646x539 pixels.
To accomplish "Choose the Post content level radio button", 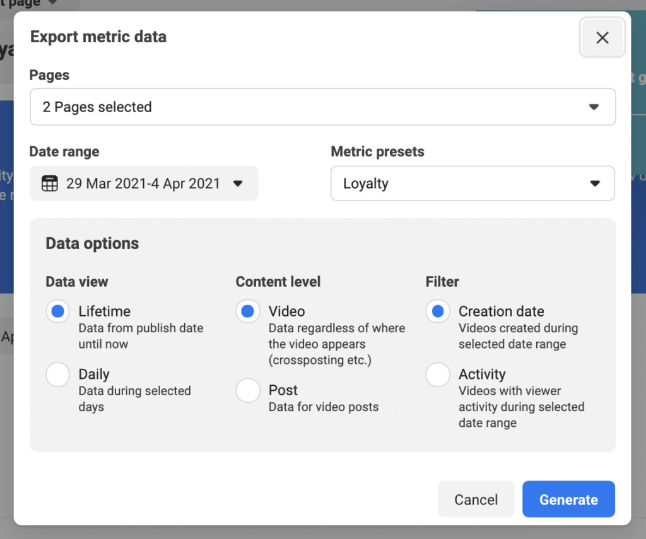I will click(x=248, y=390).
